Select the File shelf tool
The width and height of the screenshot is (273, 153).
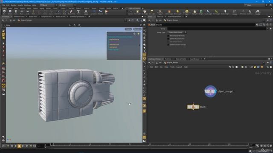tap(106, 12)
